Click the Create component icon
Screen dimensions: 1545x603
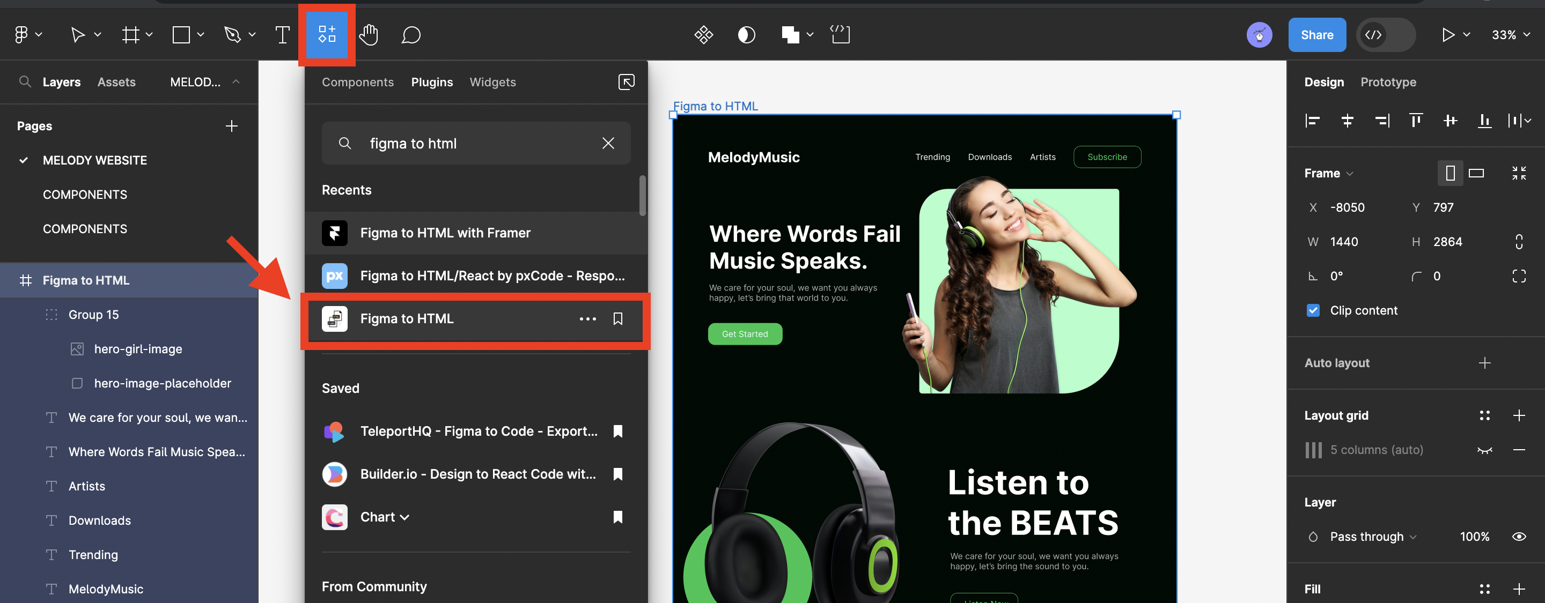[703, 35]
